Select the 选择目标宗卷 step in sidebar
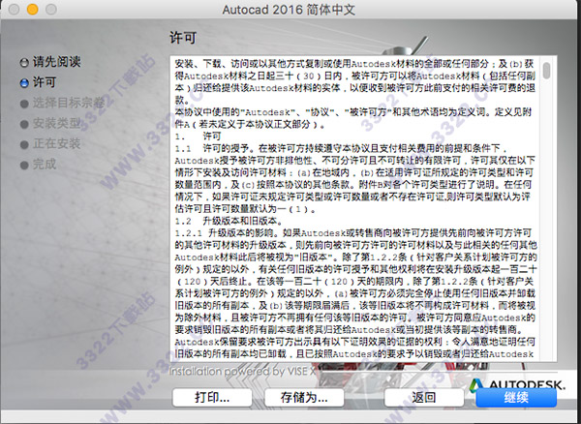This screenshot has height=424, width=581. pyautogui.click(x=68, y=103)
